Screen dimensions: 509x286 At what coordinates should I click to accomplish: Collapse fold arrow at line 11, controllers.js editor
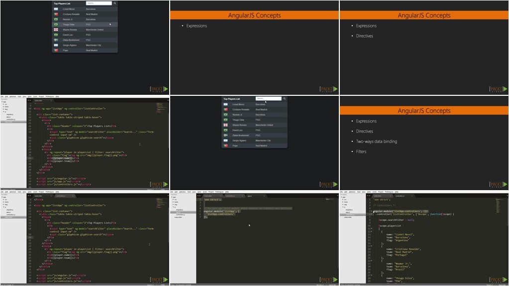[371, 229]
